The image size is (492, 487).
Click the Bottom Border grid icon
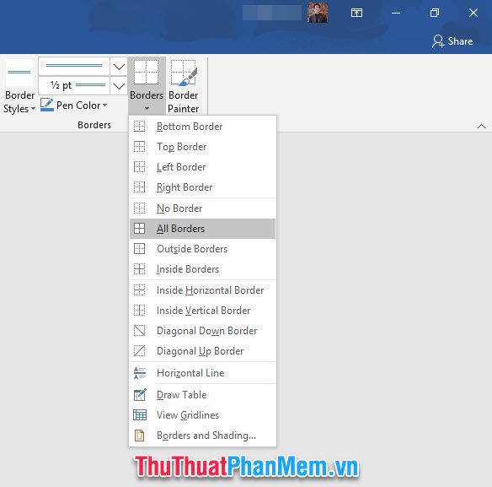(139, 127)
